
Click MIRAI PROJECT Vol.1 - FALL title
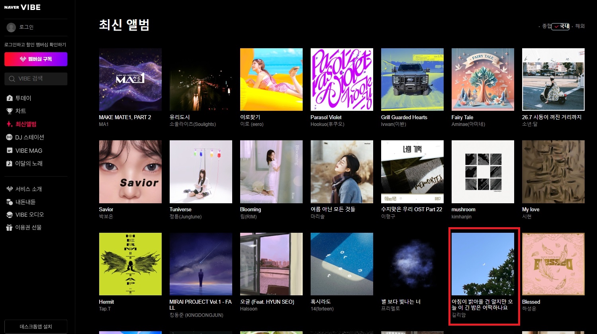tap(201, 305)
